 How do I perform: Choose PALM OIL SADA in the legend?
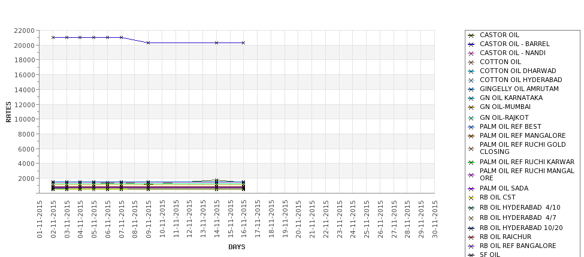pyautogui.click(x=504, y=188)
